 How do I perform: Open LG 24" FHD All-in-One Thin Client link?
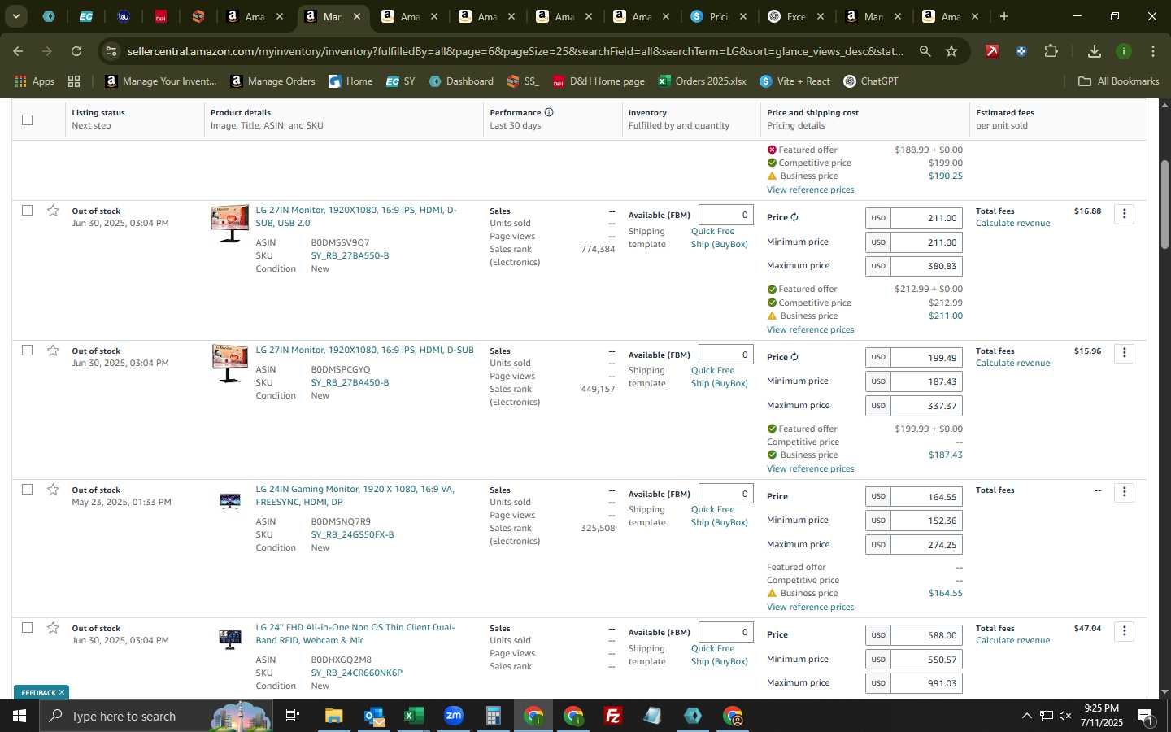(355, 634)
